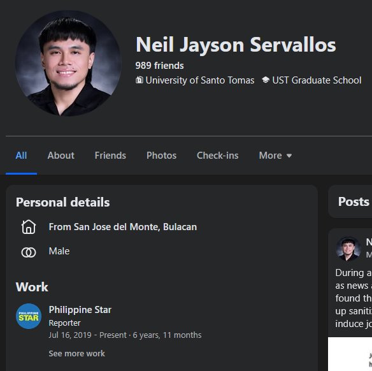Click the Posts heading

click(354, 201)
